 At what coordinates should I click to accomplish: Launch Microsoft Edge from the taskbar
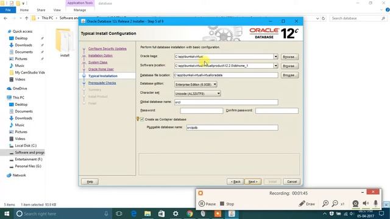133,214
